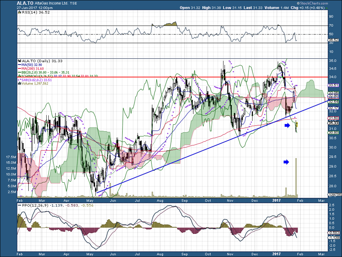
Task: Click the purple SAR dots legend icon
Action: point(20,80)
